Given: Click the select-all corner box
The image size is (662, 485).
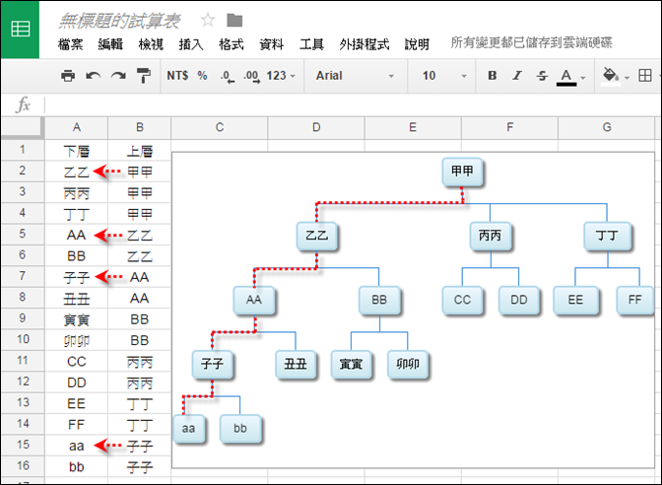Looking at the screenshot, I should [x=23, y=127].
